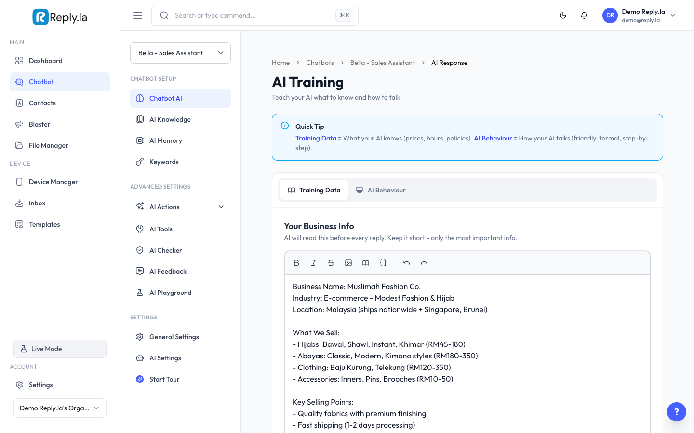Open Keywords settings
Viewport: 694px width, 433px height.
(x=180, y=162)
